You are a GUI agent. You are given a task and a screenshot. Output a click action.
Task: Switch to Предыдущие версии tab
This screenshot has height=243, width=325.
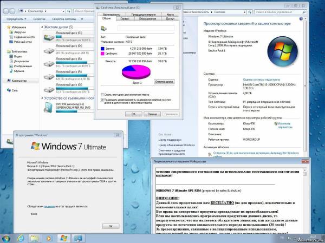click(x=144, y=15)
